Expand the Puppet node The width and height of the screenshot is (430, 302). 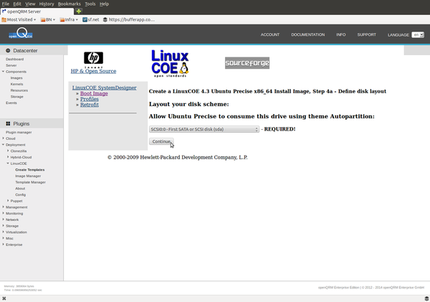(x=8, y=201)
